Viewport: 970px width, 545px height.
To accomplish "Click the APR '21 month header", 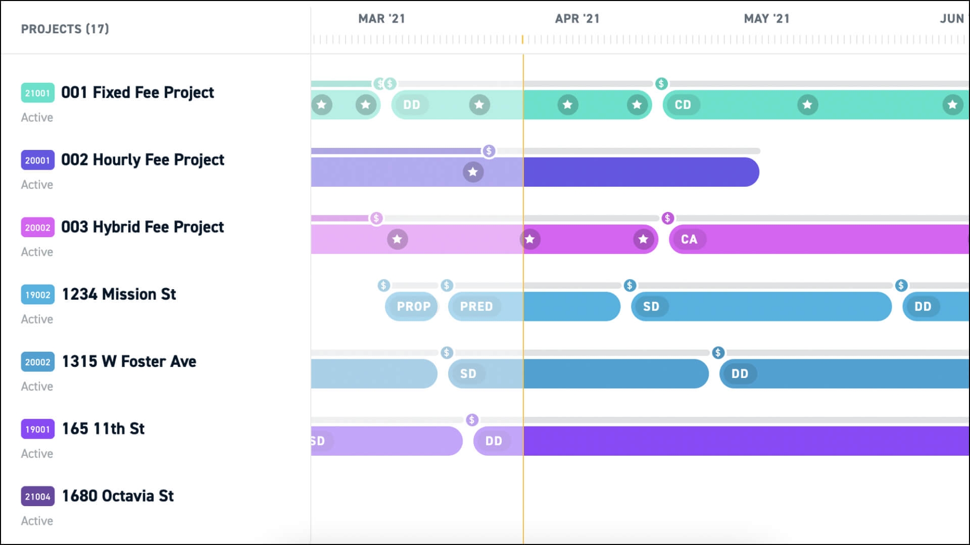I will pos(577,19).
